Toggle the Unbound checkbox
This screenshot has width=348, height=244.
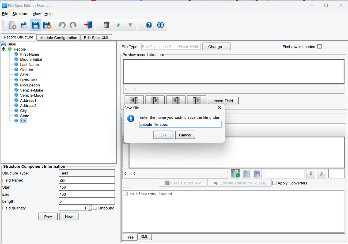point(95,208)
